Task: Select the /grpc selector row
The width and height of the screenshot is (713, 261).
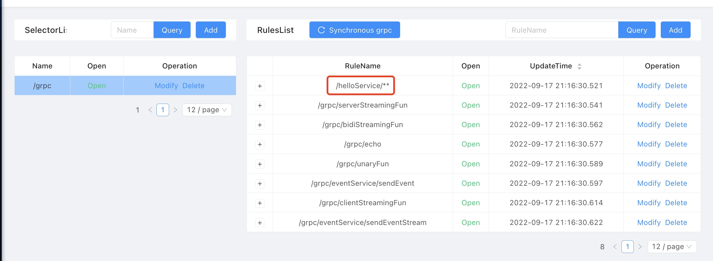Action: 125,85
